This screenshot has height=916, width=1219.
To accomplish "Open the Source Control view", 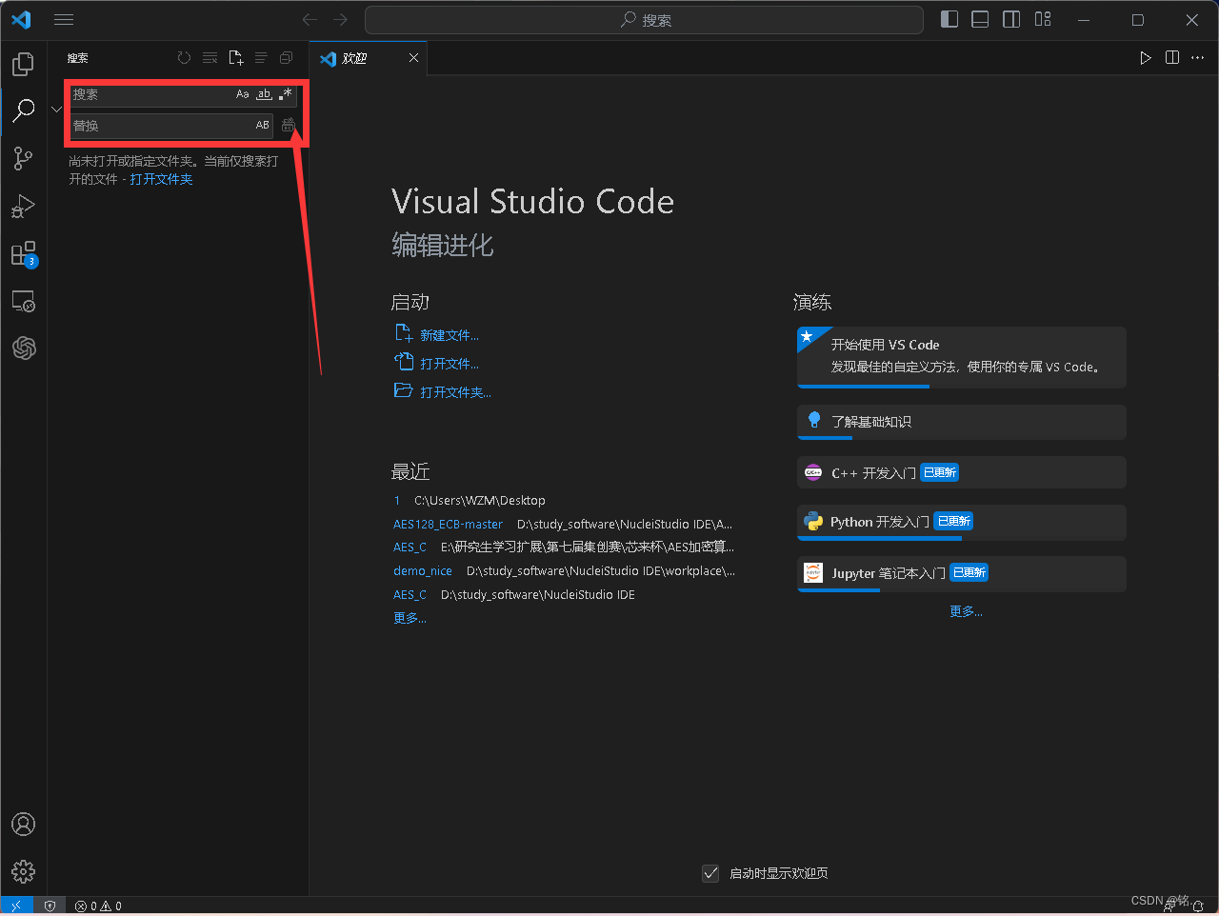I will click(24, 158).
